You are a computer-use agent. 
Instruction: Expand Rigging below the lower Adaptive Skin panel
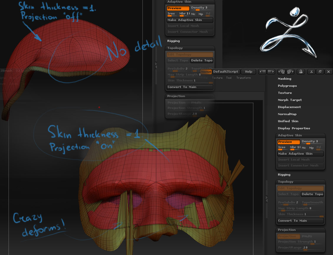pyautogui.click(x=284, y=175)
